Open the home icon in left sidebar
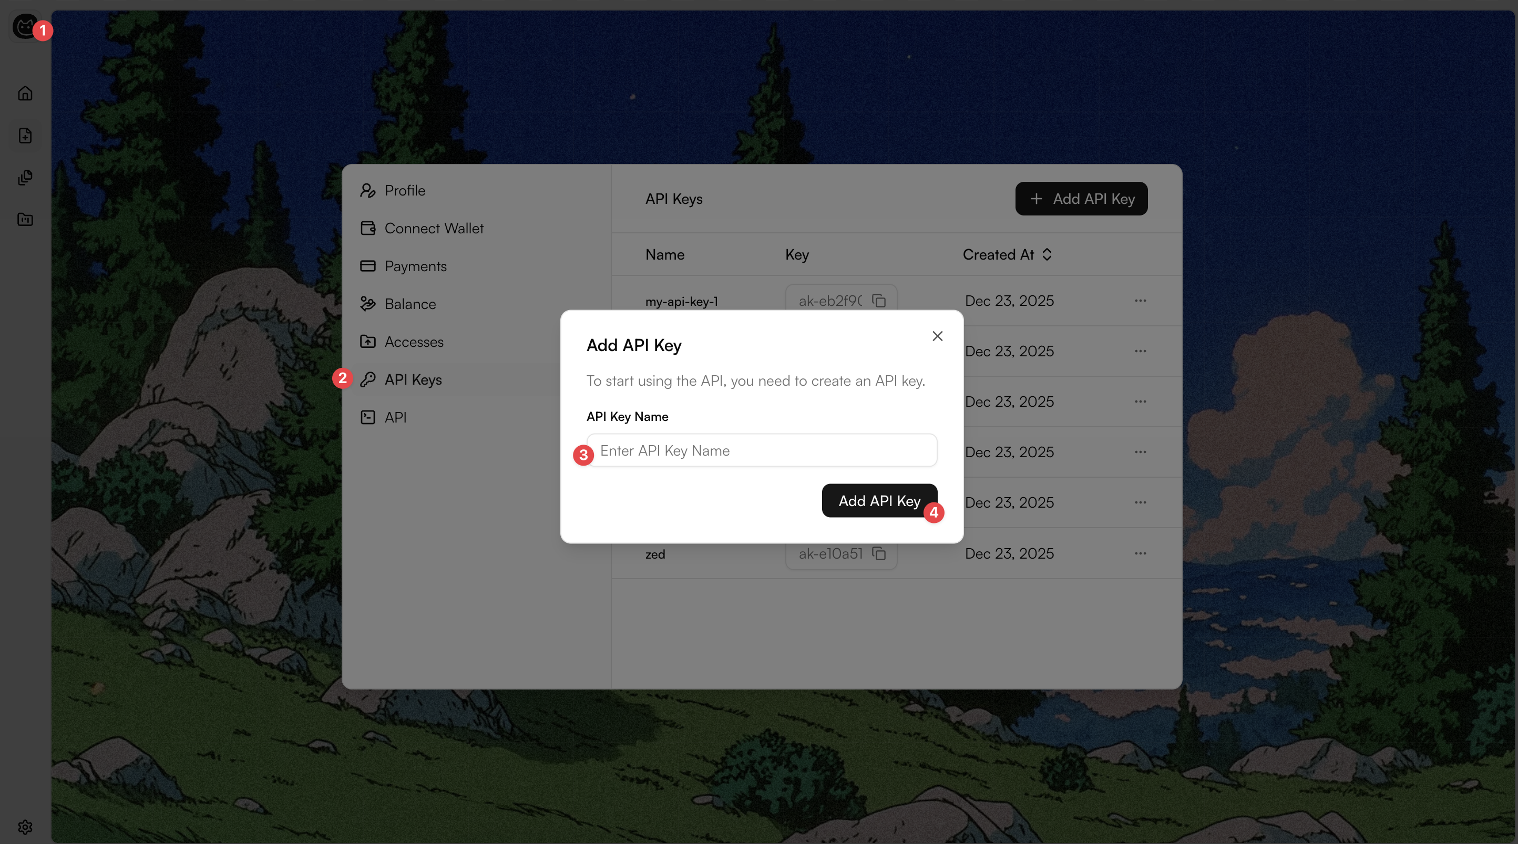 point(25,93)
